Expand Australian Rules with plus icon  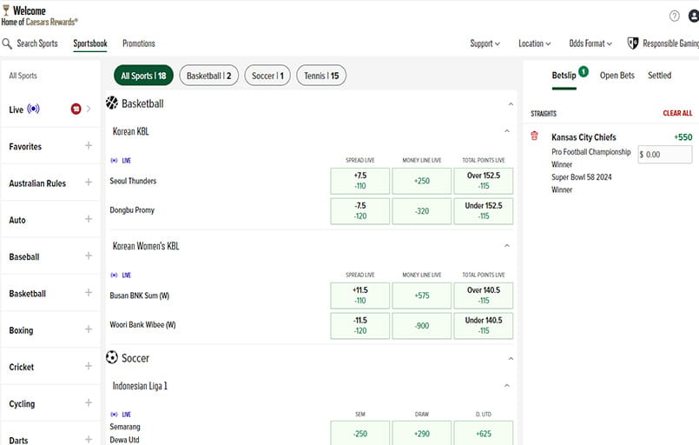89,183
